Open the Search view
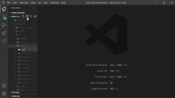Viewport: 175px width, 98px height. [x=4, y=41]
